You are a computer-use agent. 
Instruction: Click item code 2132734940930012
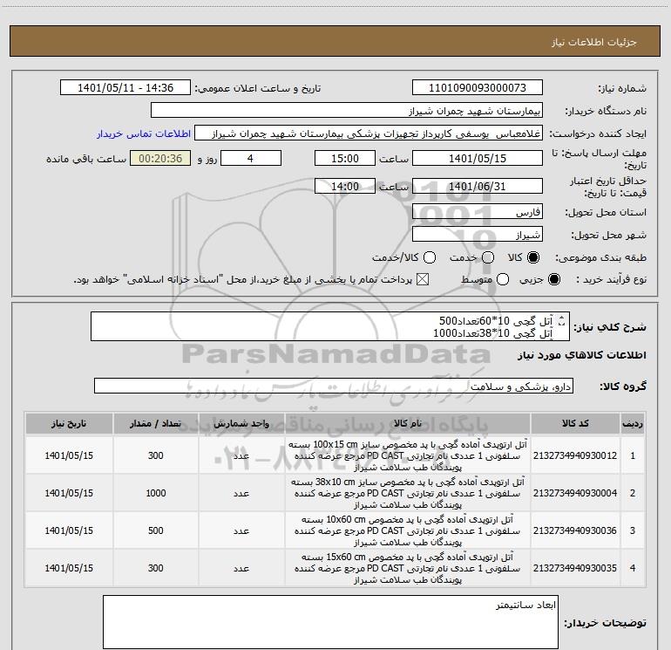click(575, 455)
